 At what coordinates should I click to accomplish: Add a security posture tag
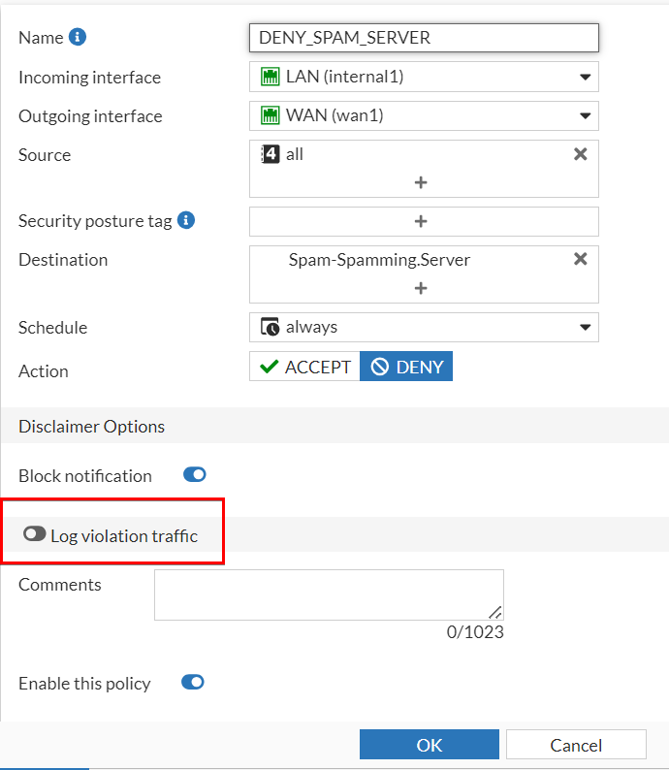[x=421, y=221]
